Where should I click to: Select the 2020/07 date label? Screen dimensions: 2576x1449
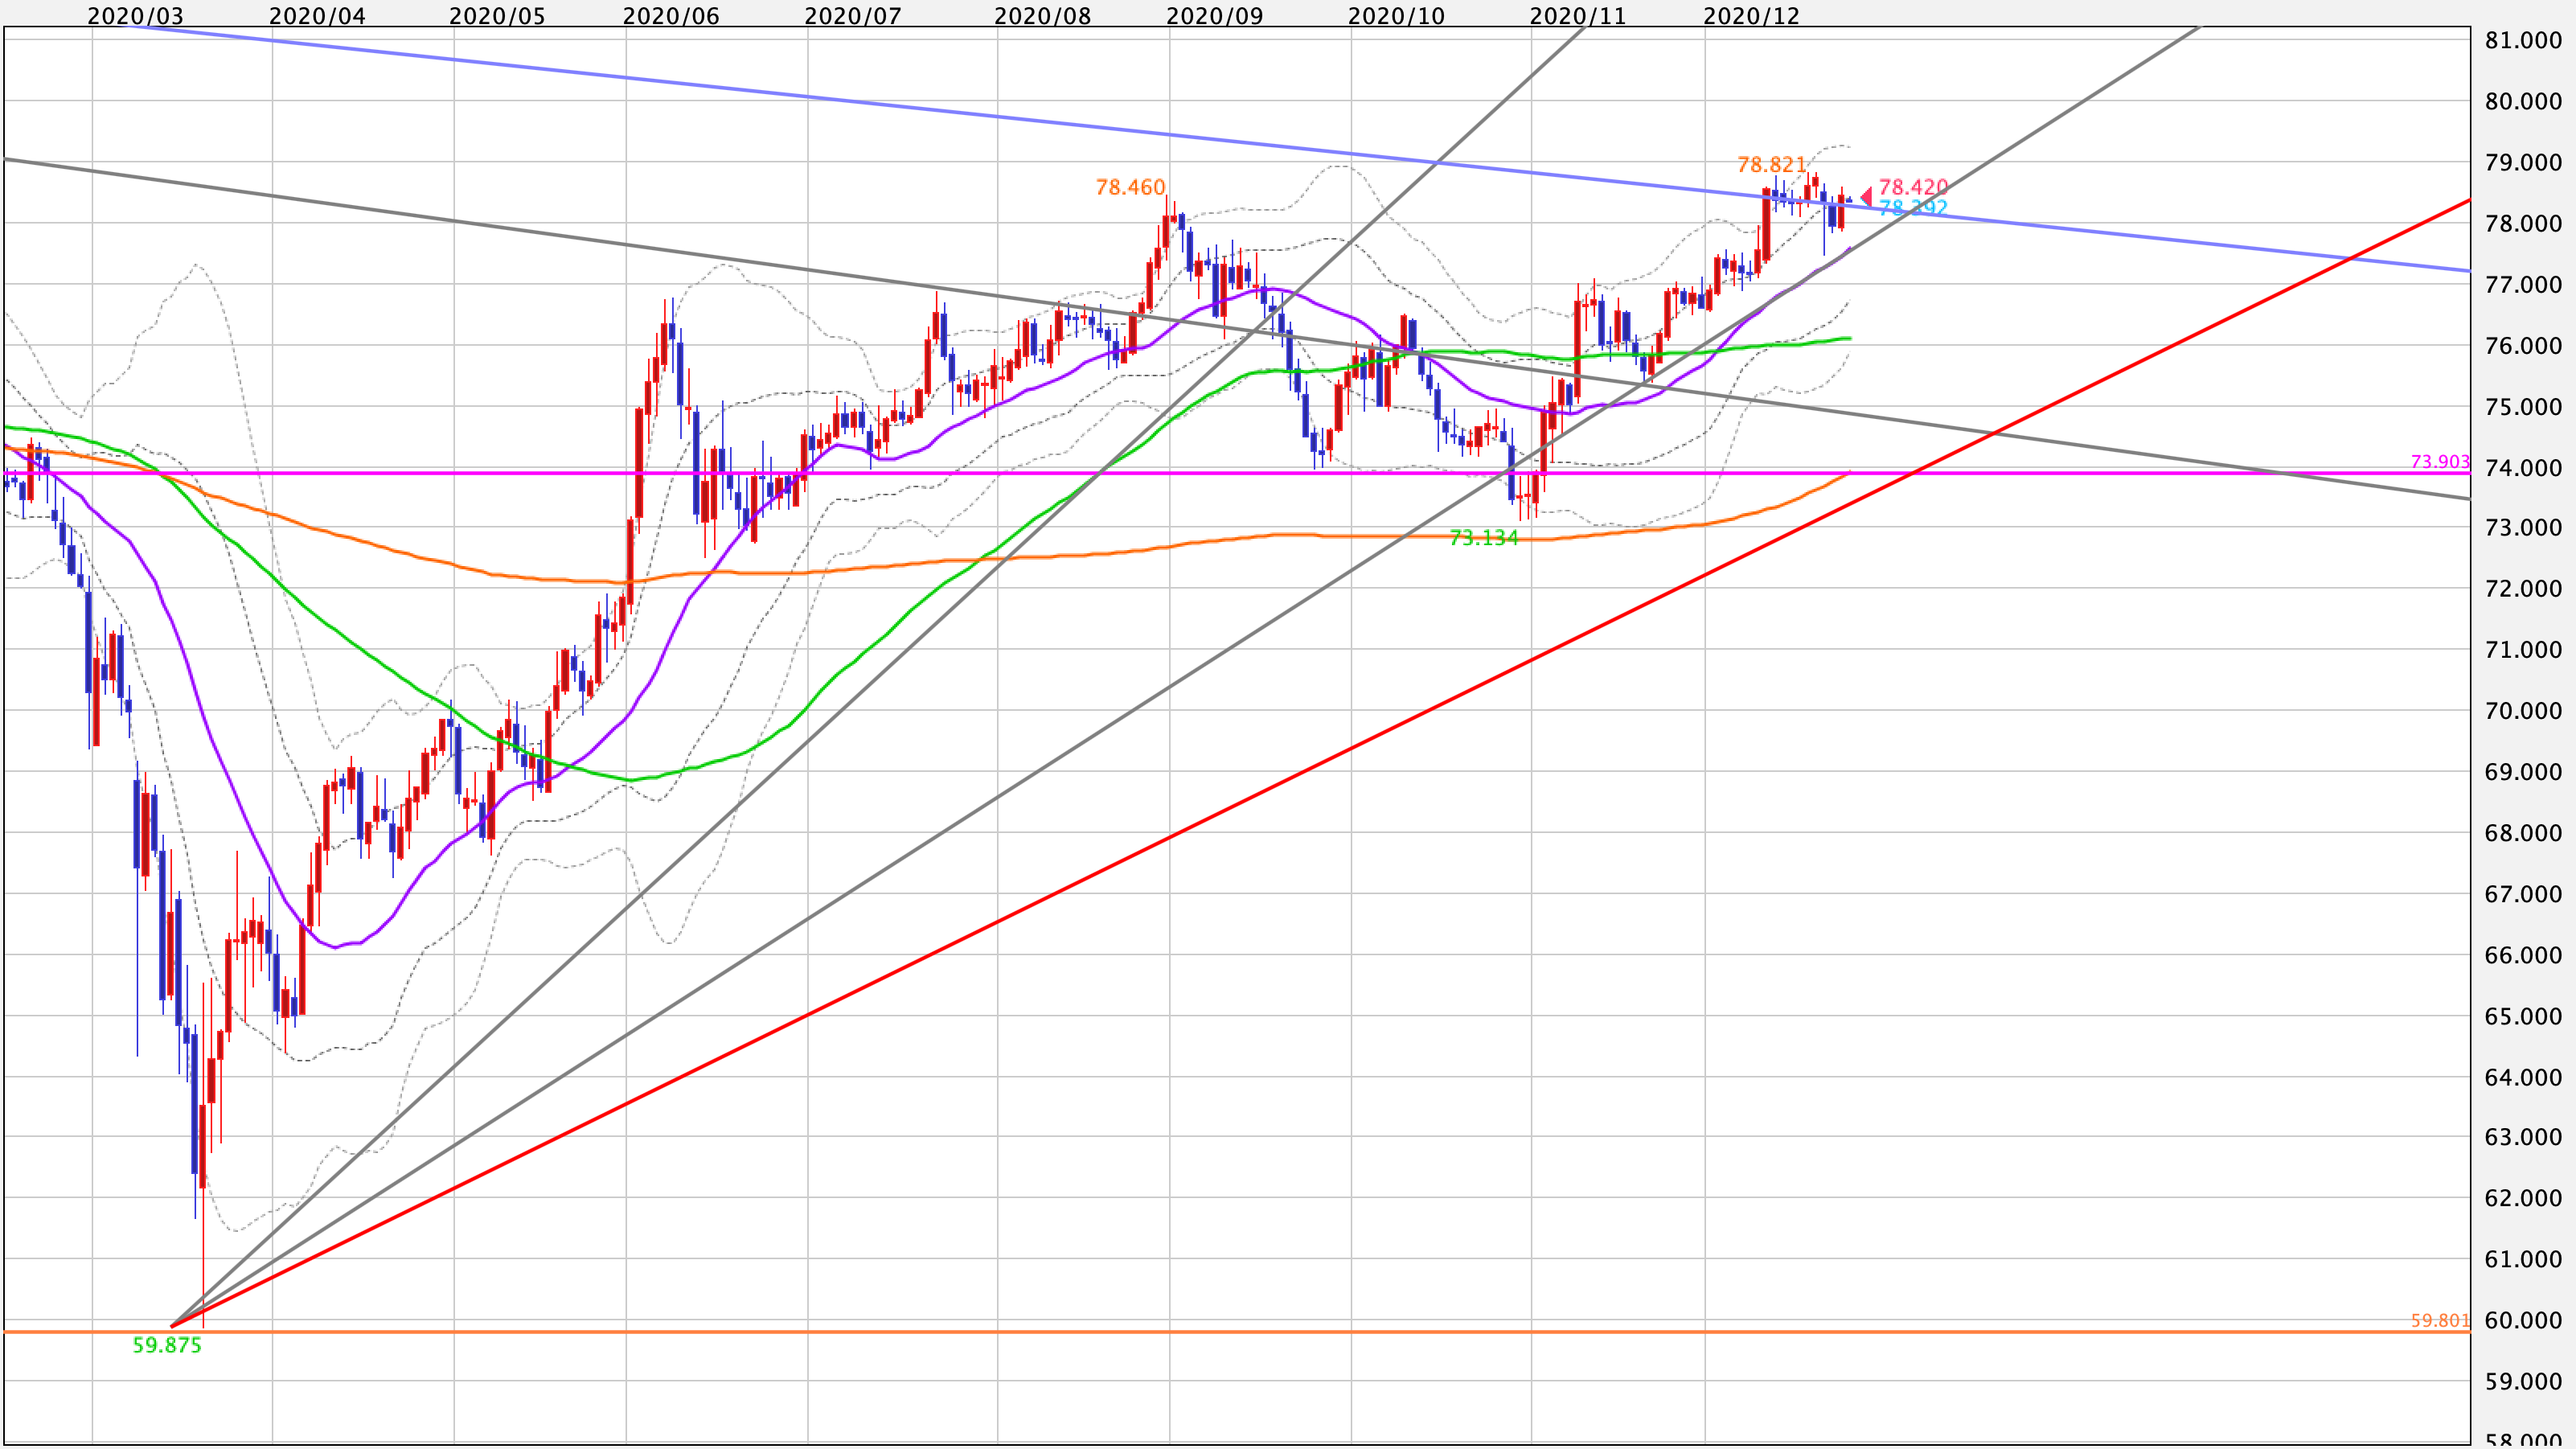point(853,16)
